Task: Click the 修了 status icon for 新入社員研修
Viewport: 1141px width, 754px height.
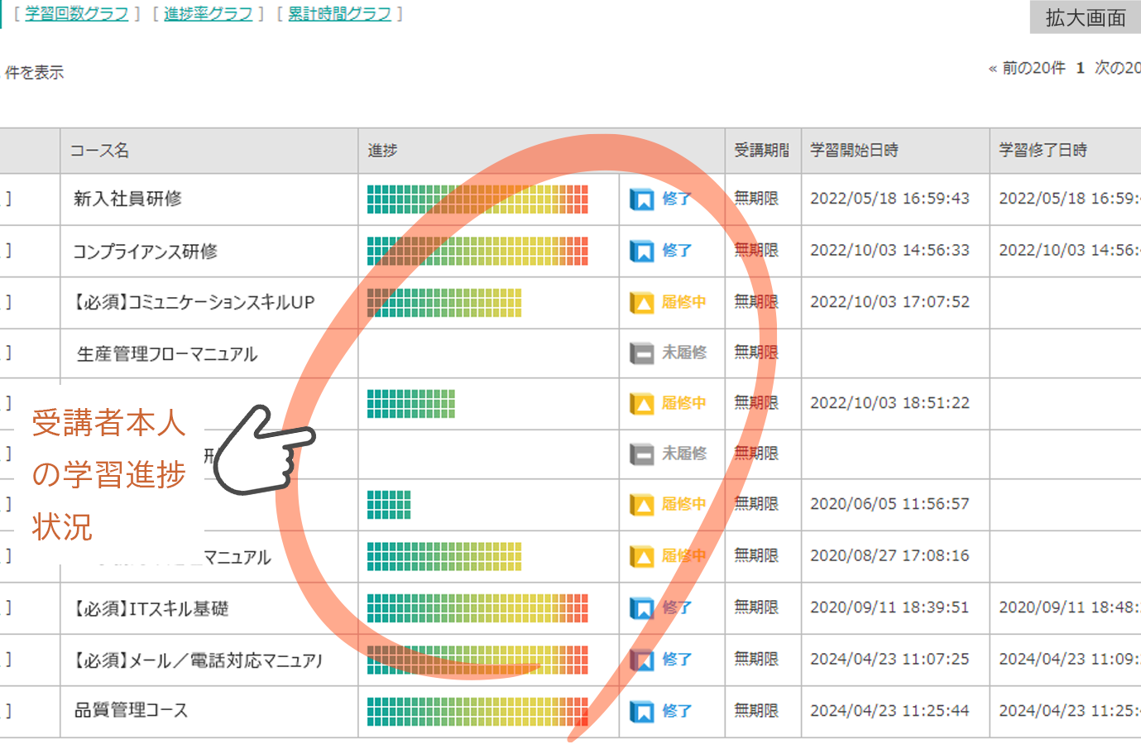Action: [641, 199]
